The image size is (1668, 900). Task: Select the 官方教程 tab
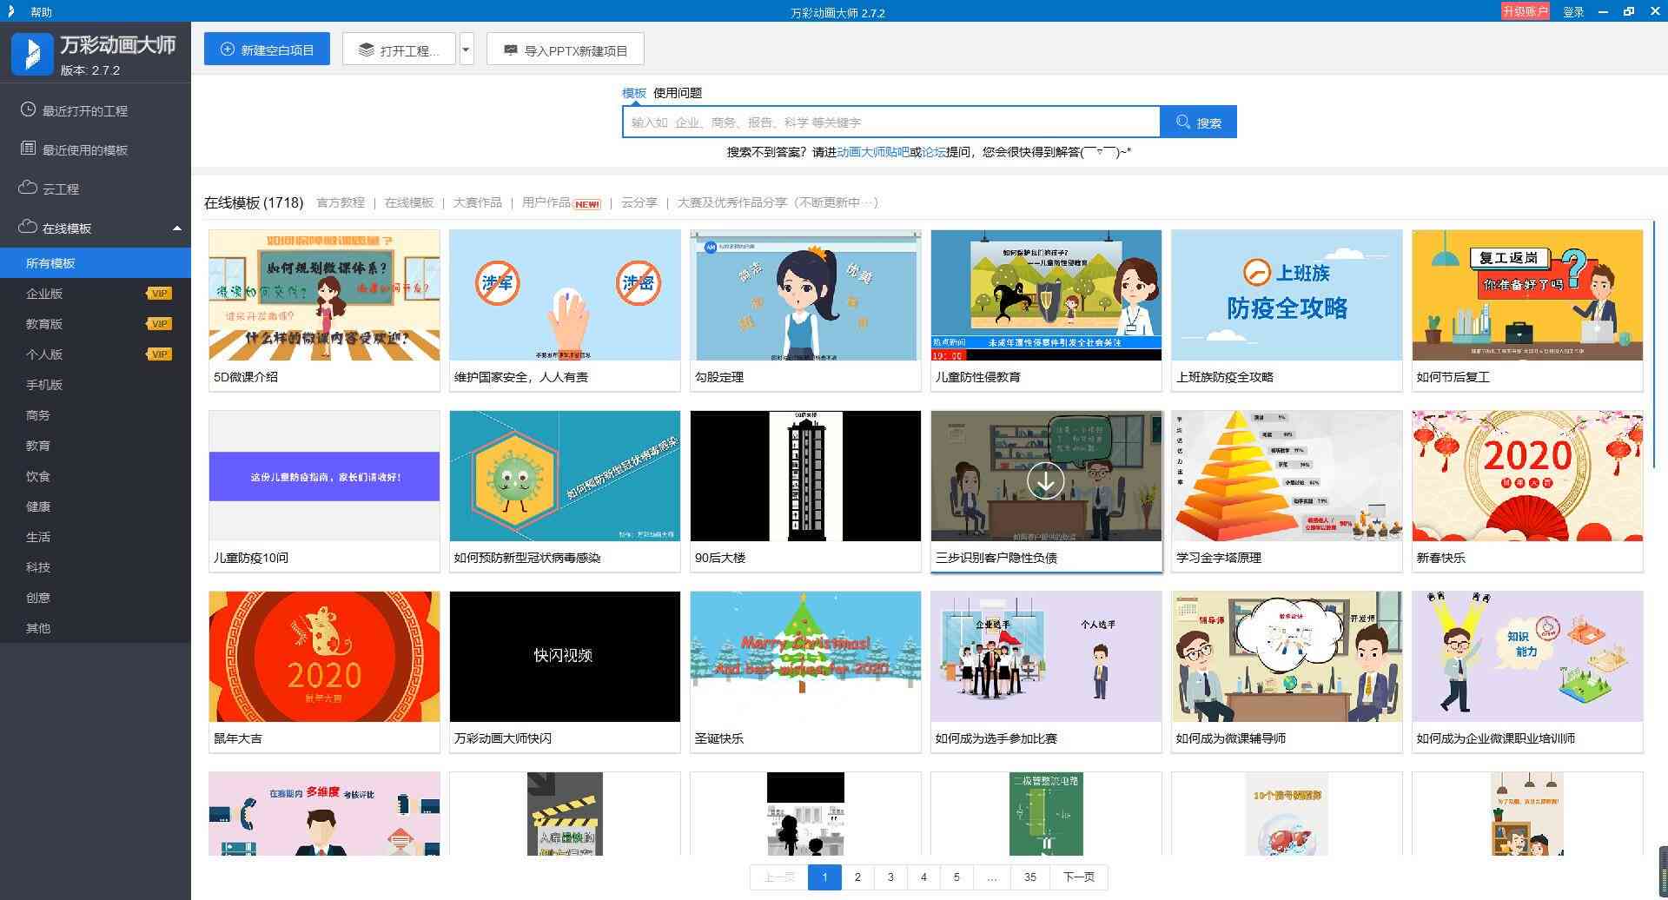(341, 202)
